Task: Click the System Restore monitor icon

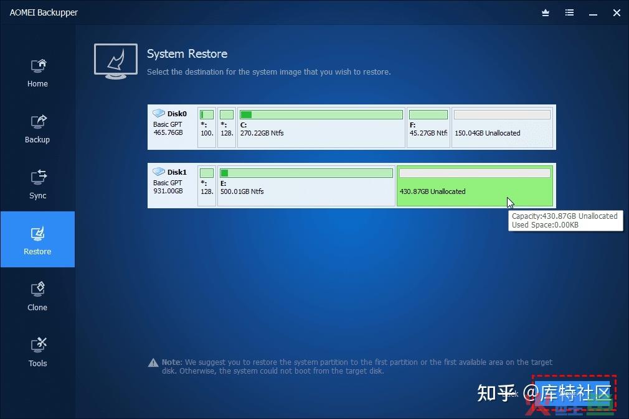Action: tap(116, 62)
